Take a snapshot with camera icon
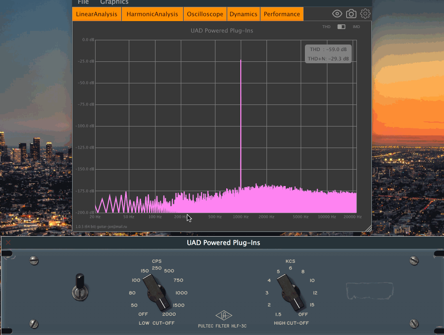 (x=351, y=14)
